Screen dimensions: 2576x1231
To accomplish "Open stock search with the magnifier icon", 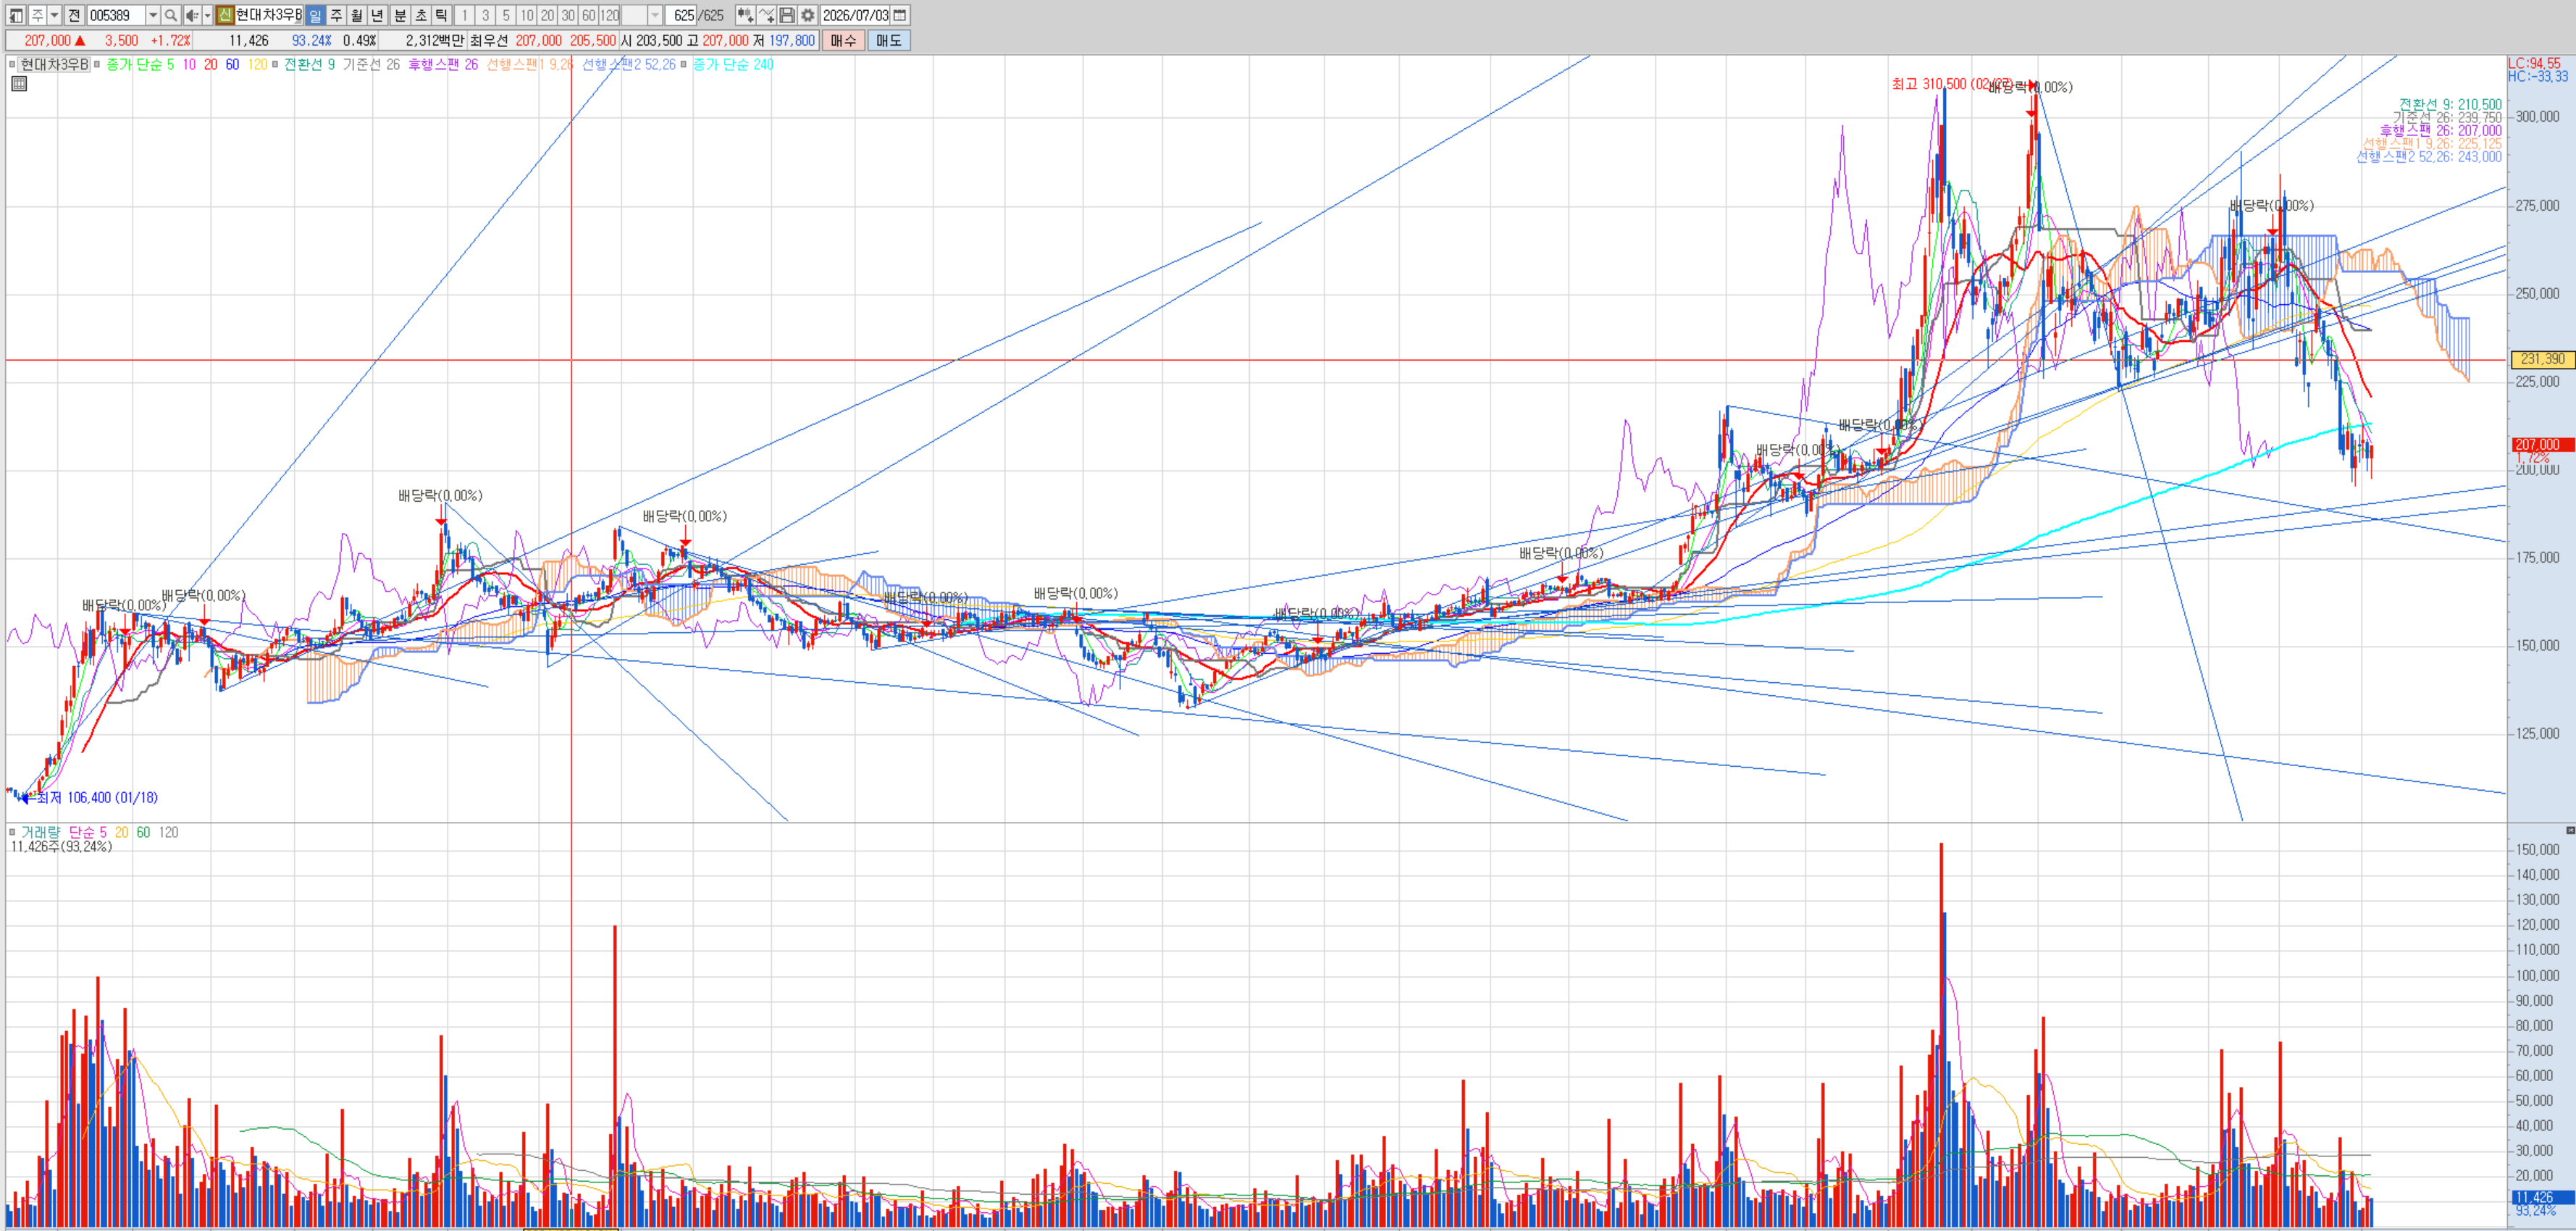I will [171, 15].
